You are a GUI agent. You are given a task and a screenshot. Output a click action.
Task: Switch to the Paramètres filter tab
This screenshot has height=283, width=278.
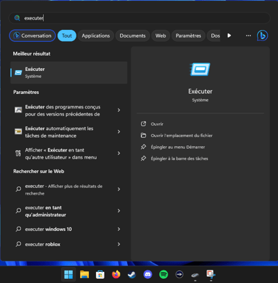[188, 35]
